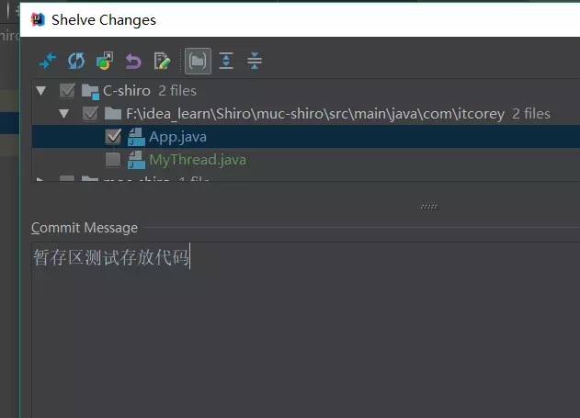Screen dimensions: 580x418
Task: Toggle the F:\idea_learn directory checkbox
Action: 90,114
